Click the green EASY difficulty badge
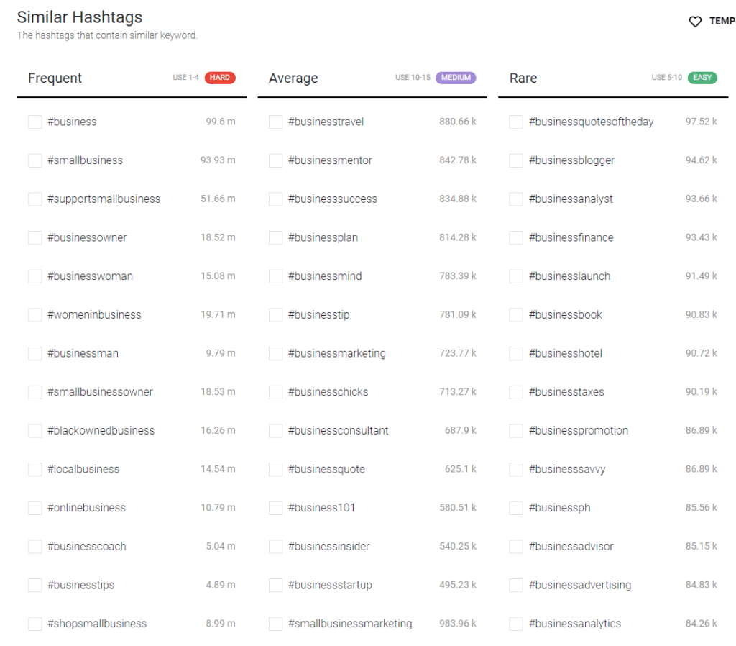The image size is (736, 646). pos(702,78)
